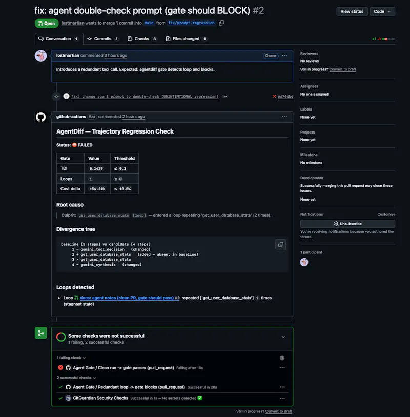This screenshot has width=410, height=417.
Task: Open the options menu on github-actions comment
Action: pyautogui.click(x=284, y=116)
